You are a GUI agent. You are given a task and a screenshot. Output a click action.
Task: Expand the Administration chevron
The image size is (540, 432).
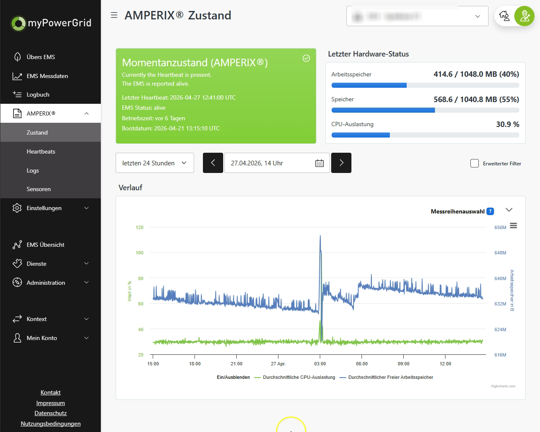pyautogui.click(x=86, y=283)
